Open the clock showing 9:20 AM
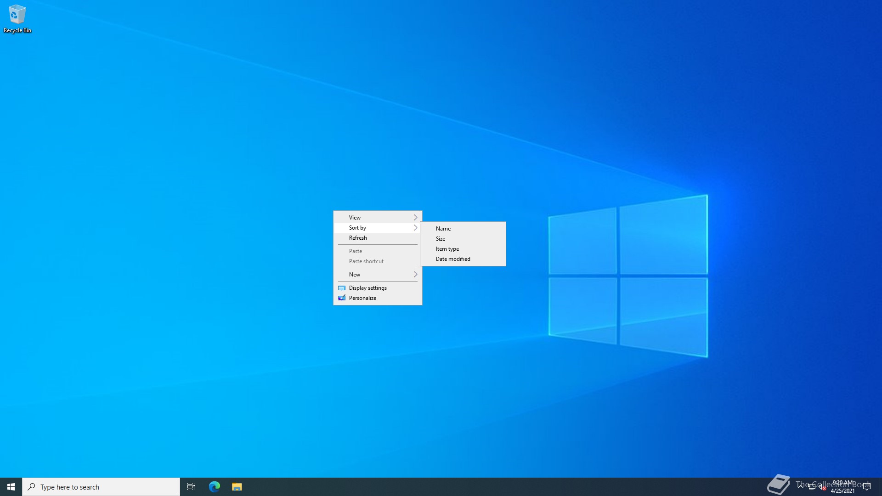Image resolution: width=882 pixels, height=496 pixels. click(x=842, y=487)
